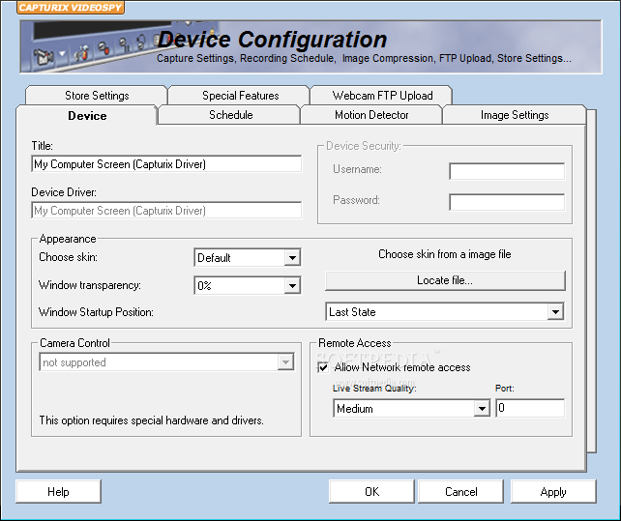The height and width of the screenshot is (521, 621).
Task: Switch to the Store Settings tab
Action: [96, 96]
